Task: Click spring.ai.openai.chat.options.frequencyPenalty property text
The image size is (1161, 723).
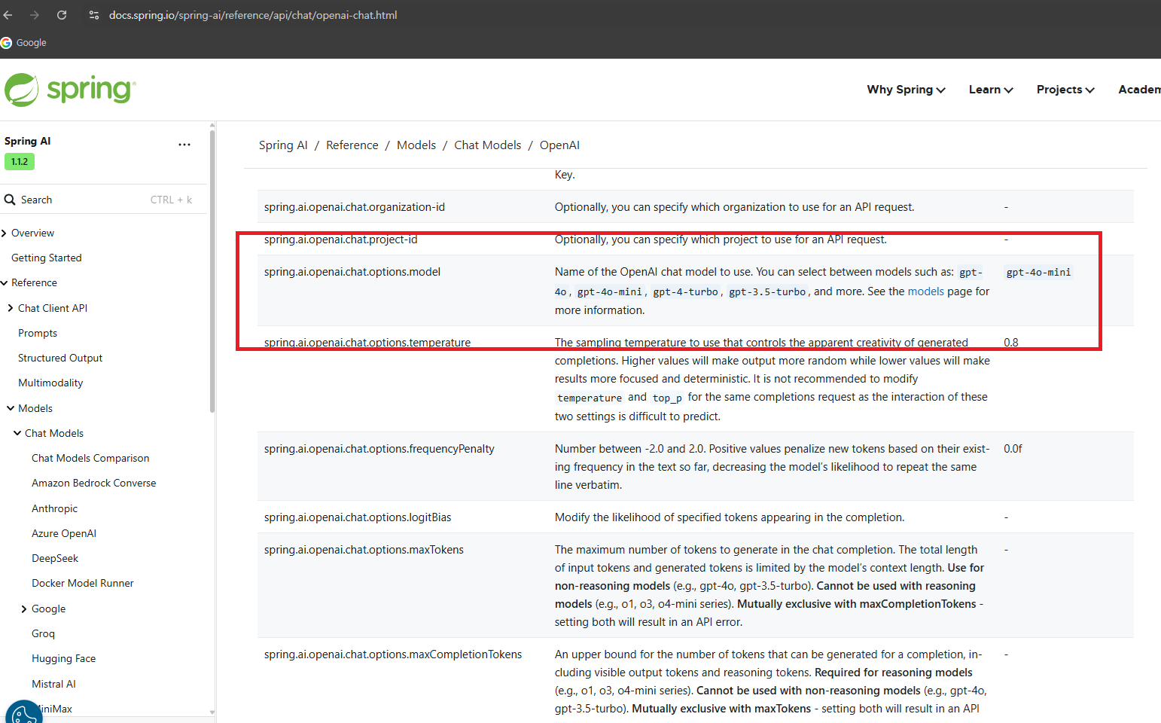Action: pyautogui.click(x=379, y=449)
